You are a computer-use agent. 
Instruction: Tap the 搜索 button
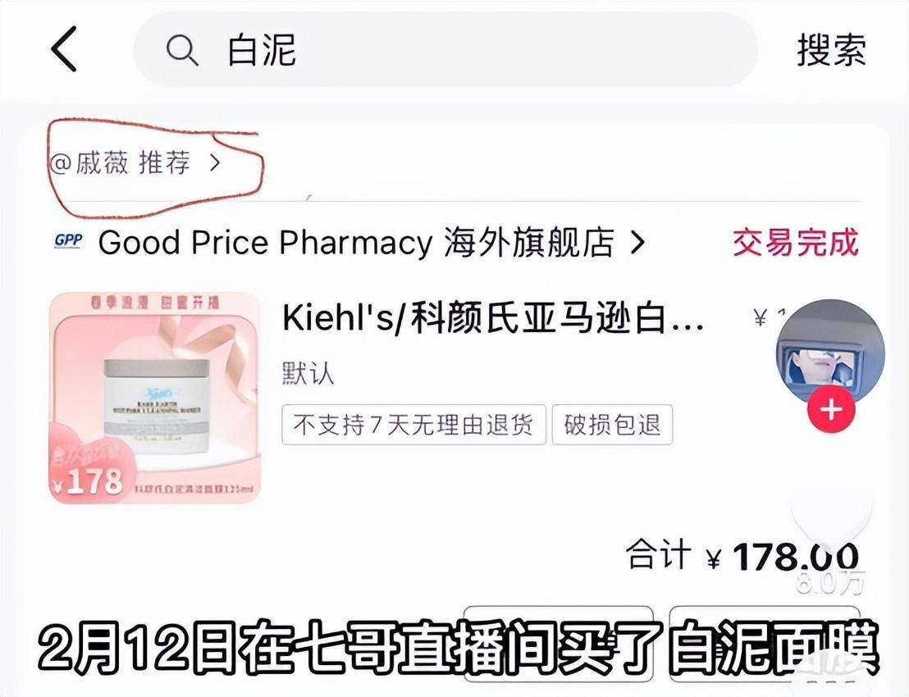(x=831, y=50)
